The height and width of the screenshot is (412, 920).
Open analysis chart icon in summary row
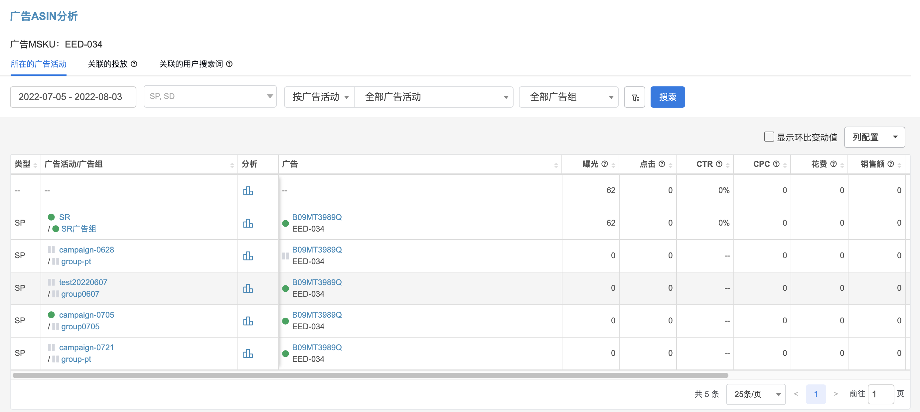coord(248,191)
